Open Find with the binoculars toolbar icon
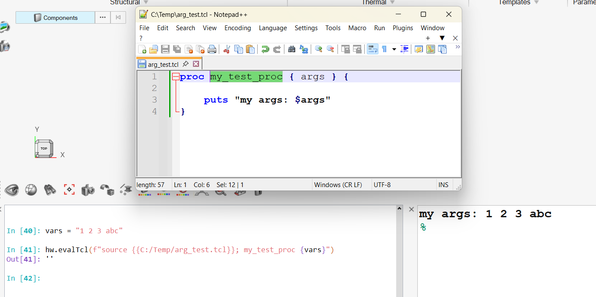This screenshot has width=596, height=297. point(292,49)
